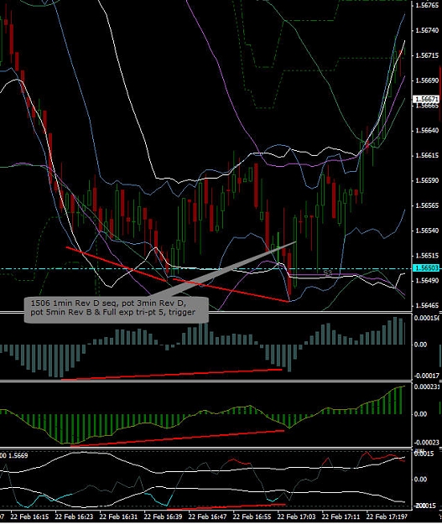This screenshot has width=442, height=524.
Task: Click time label 22 Feb 16:55
Action: point(252,516)
